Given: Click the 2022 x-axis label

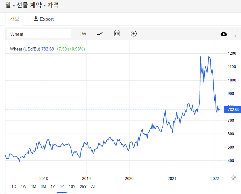Looking at the screenshot, I should pos(215,179).
